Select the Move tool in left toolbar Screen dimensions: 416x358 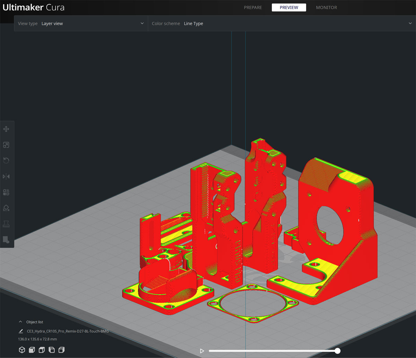pyautogui.click(x=6, y=129)
